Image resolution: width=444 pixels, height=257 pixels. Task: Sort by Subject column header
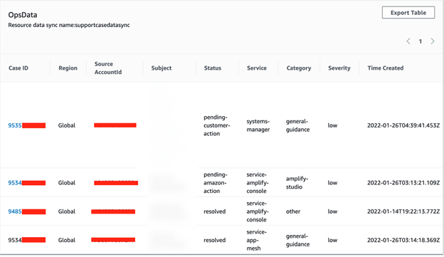pyautogui.click(x=162, y=68)
